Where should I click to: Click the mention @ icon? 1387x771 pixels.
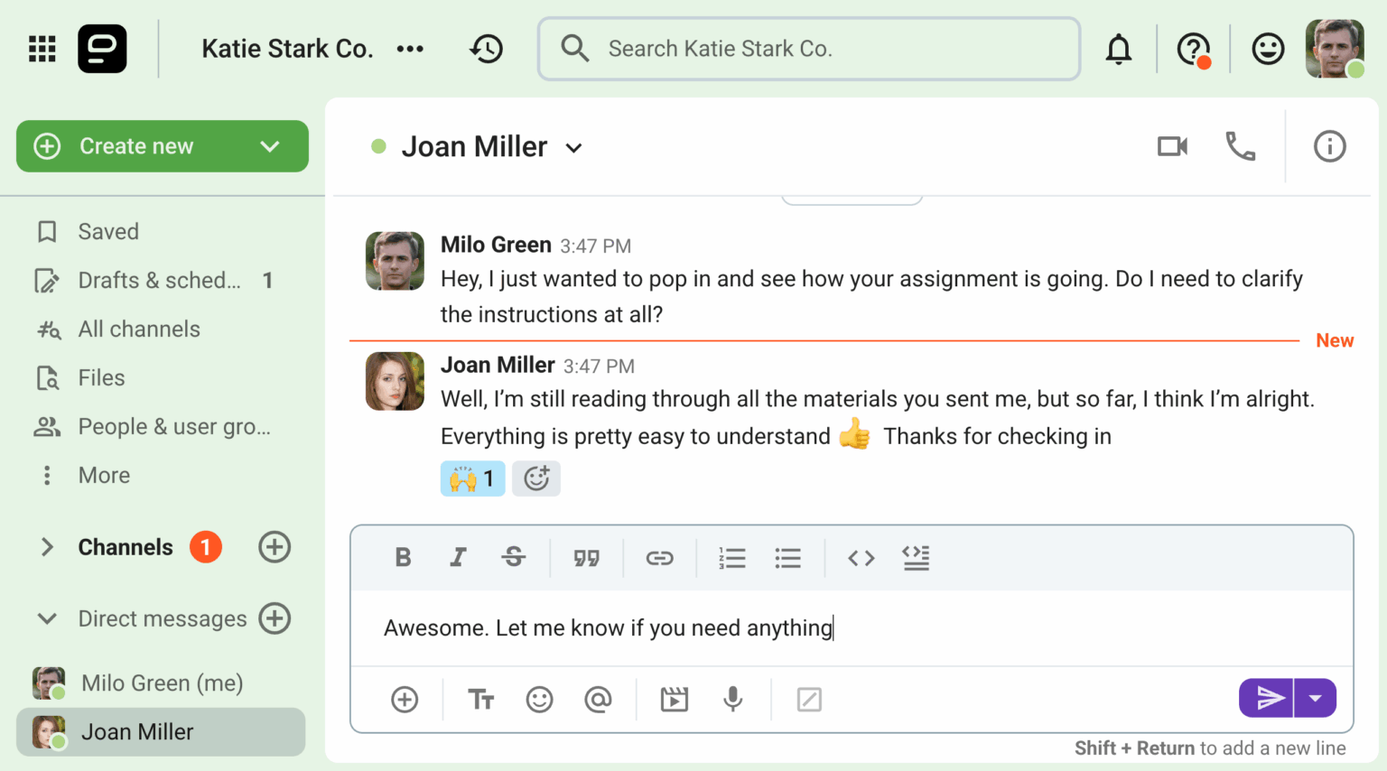point(598,699)
